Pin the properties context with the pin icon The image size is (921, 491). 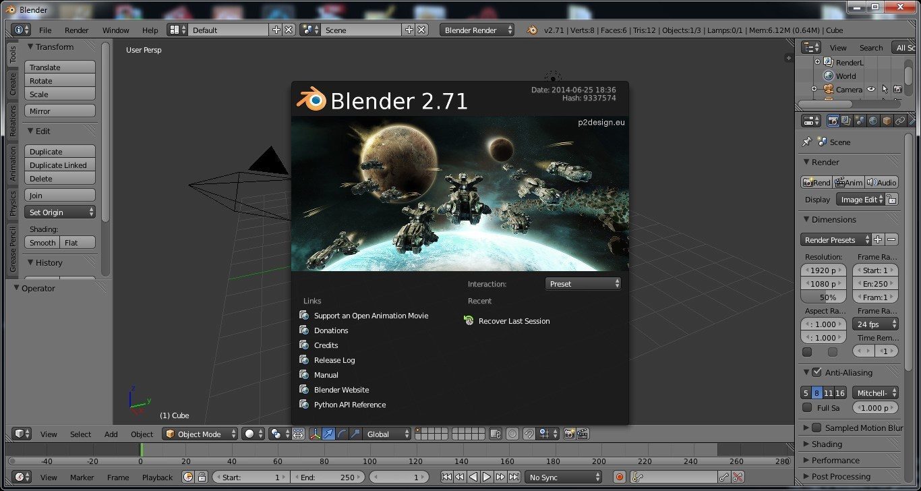pos(806,142)
